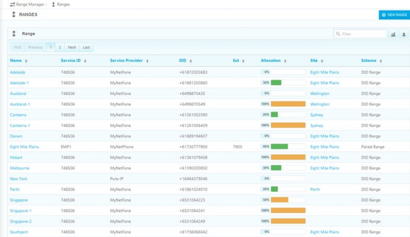Go to page 2 of ranges
Viewport: 410px width, 237px height.
pos(59,47)
